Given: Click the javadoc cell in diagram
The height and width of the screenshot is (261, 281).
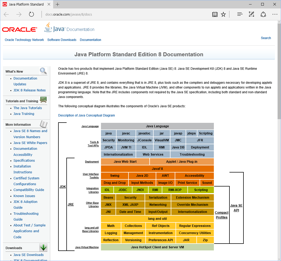Looking at the screenshot, I should click(x=144, y=133).
